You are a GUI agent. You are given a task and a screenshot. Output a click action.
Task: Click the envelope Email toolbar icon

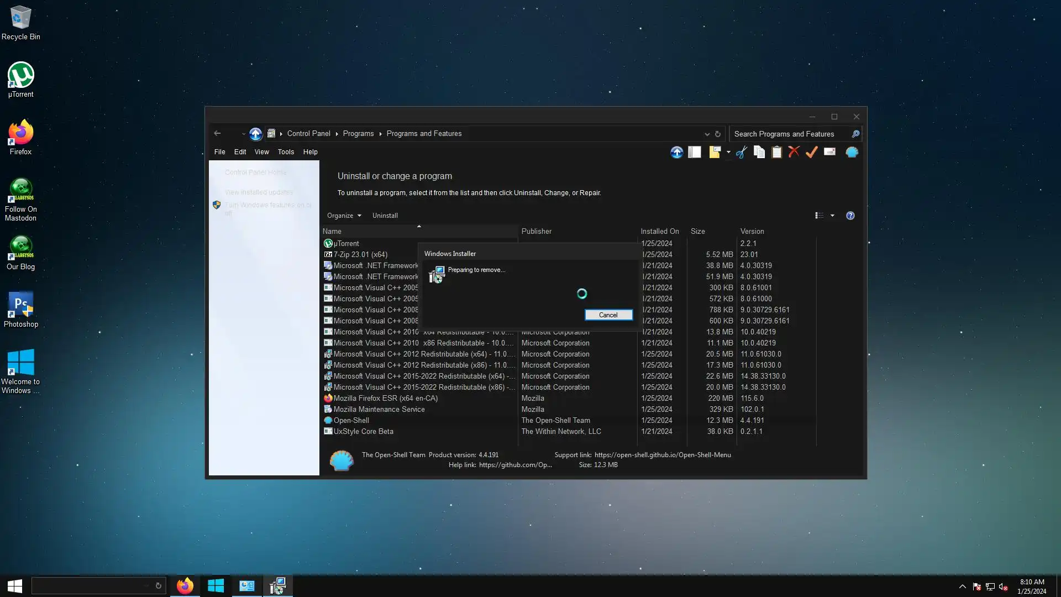[x=829, y=152]
